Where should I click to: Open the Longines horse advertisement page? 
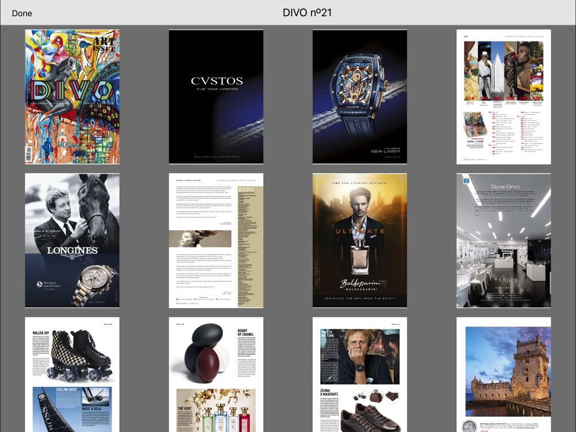(72, 241)
